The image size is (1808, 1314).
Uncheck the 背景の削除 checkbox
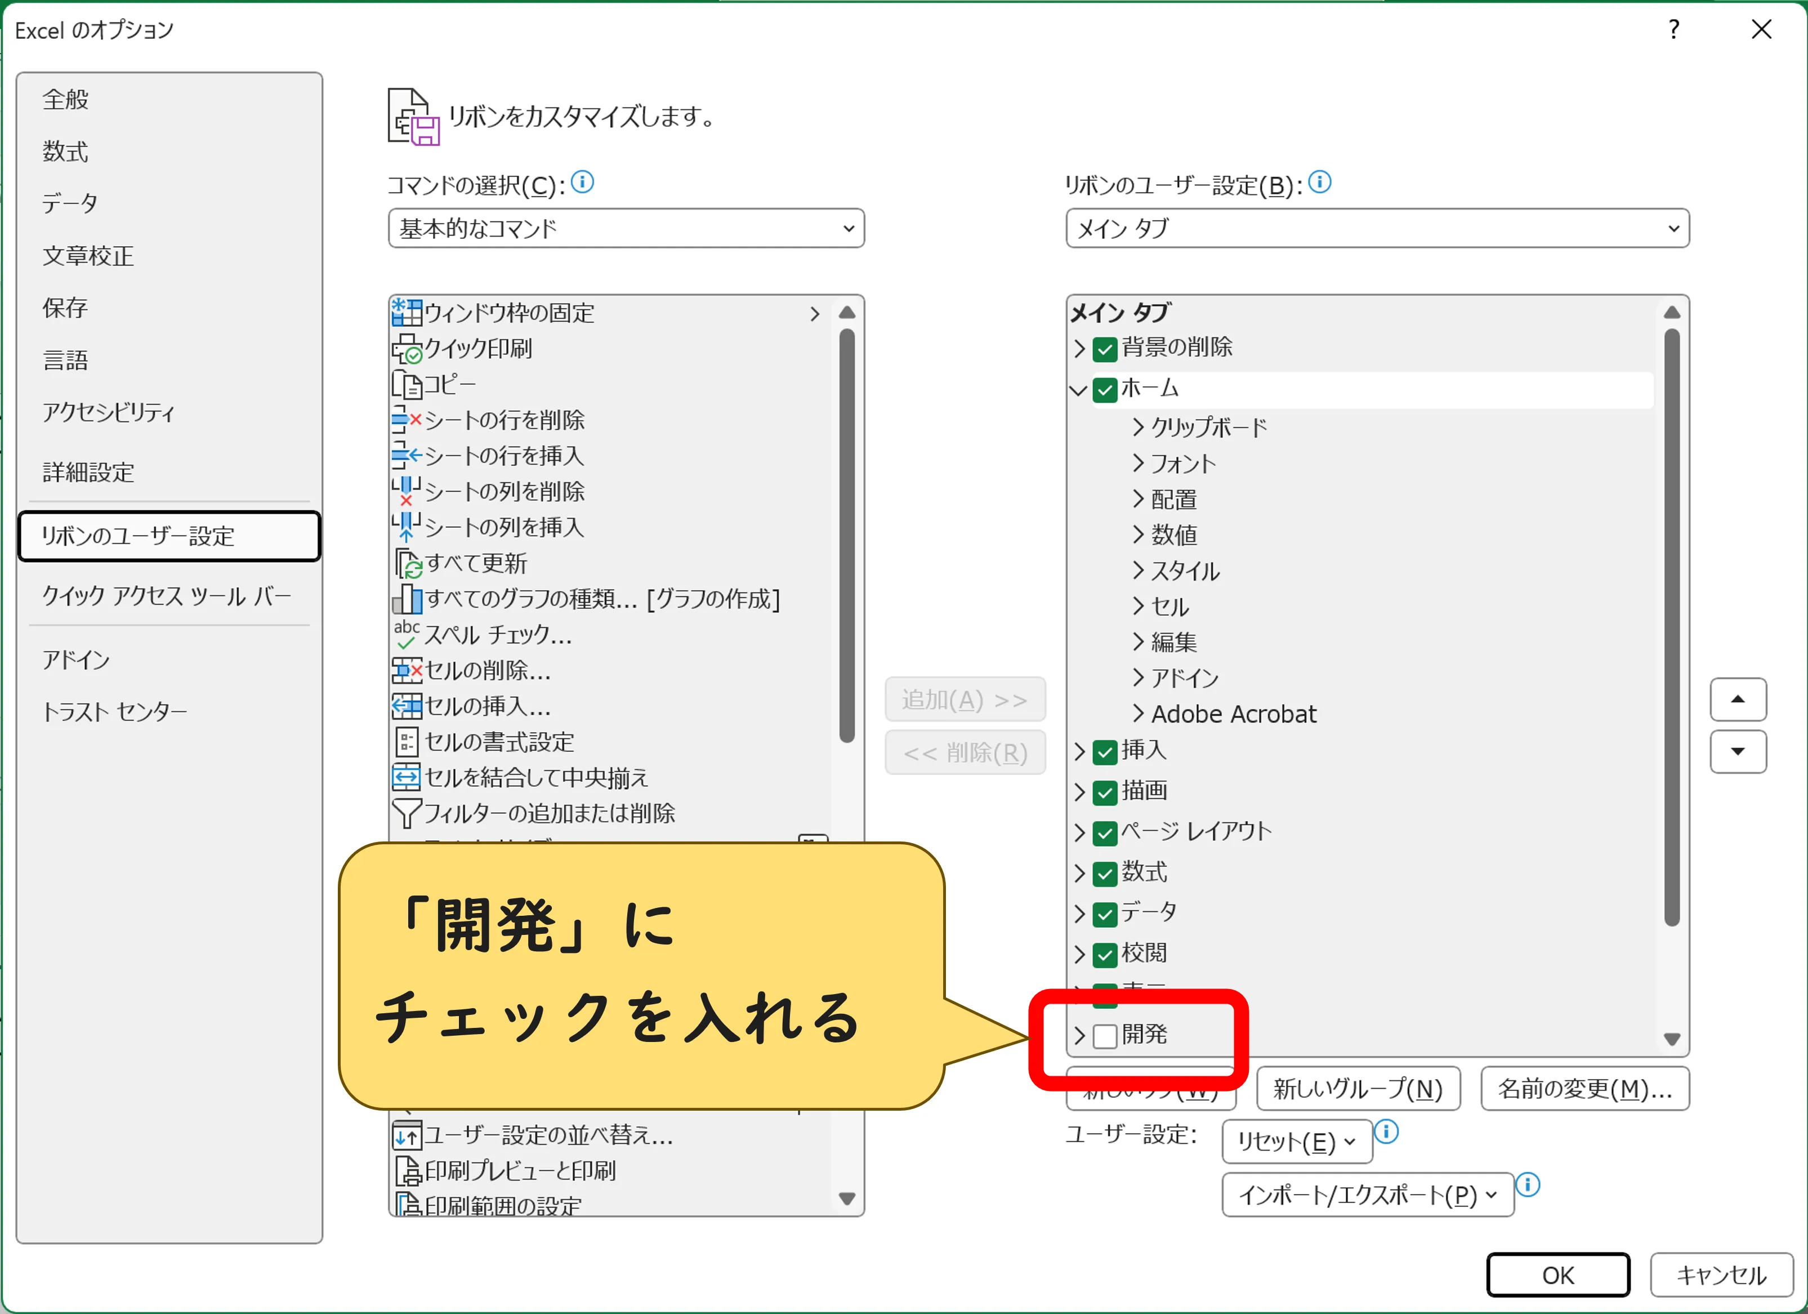1105,349
